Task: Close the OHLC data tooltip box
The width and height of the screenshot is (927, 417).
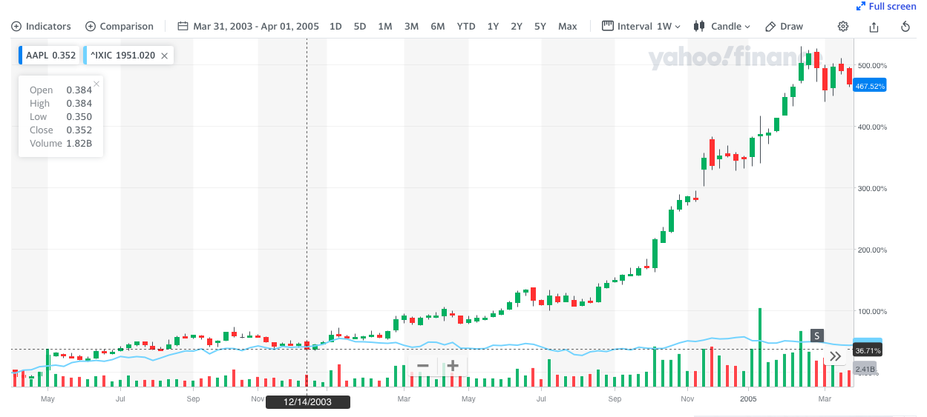Action: point(96,84)
